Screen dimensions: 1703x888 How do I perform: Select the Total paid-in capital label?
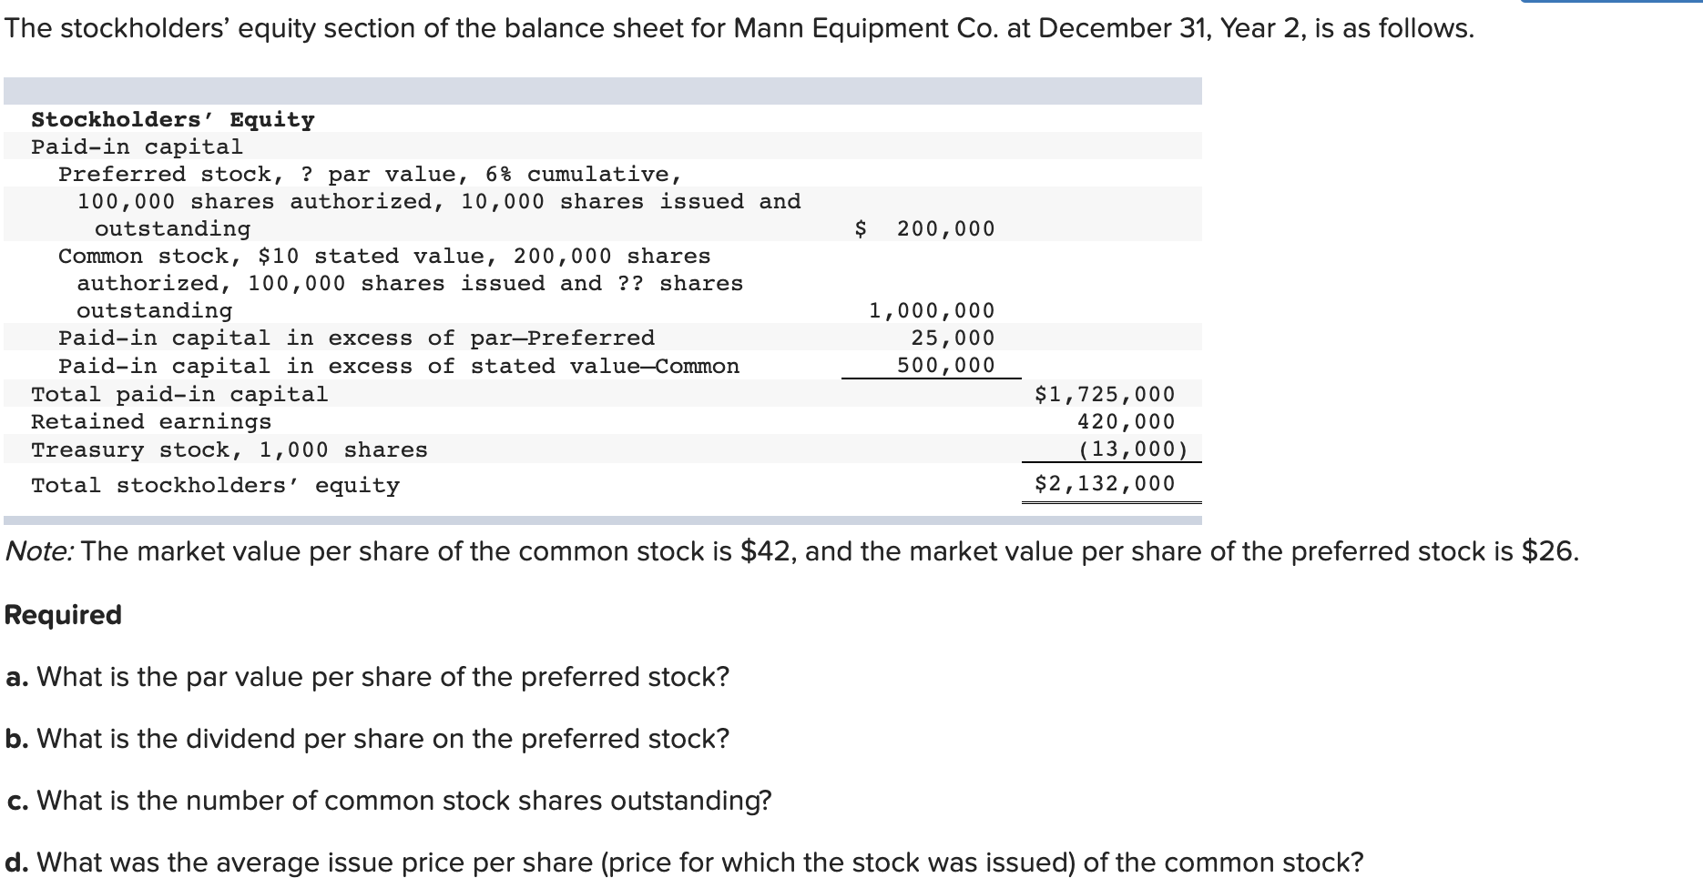(179, 394)
